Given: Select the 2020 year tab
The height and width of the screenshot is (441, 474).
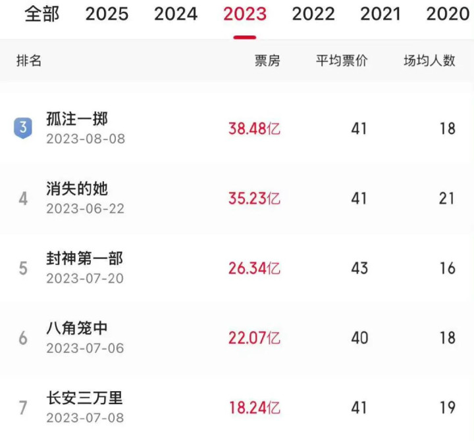Looking at the screenshot, I should point(448,14).
